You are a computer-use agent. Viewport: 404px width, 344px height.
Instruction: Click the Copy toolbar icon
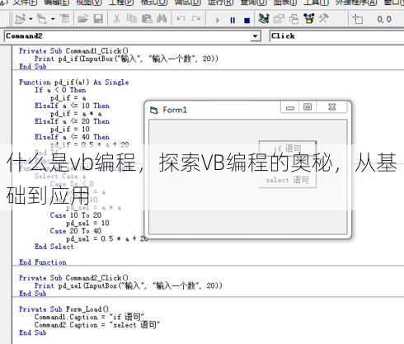pos(132,19)
